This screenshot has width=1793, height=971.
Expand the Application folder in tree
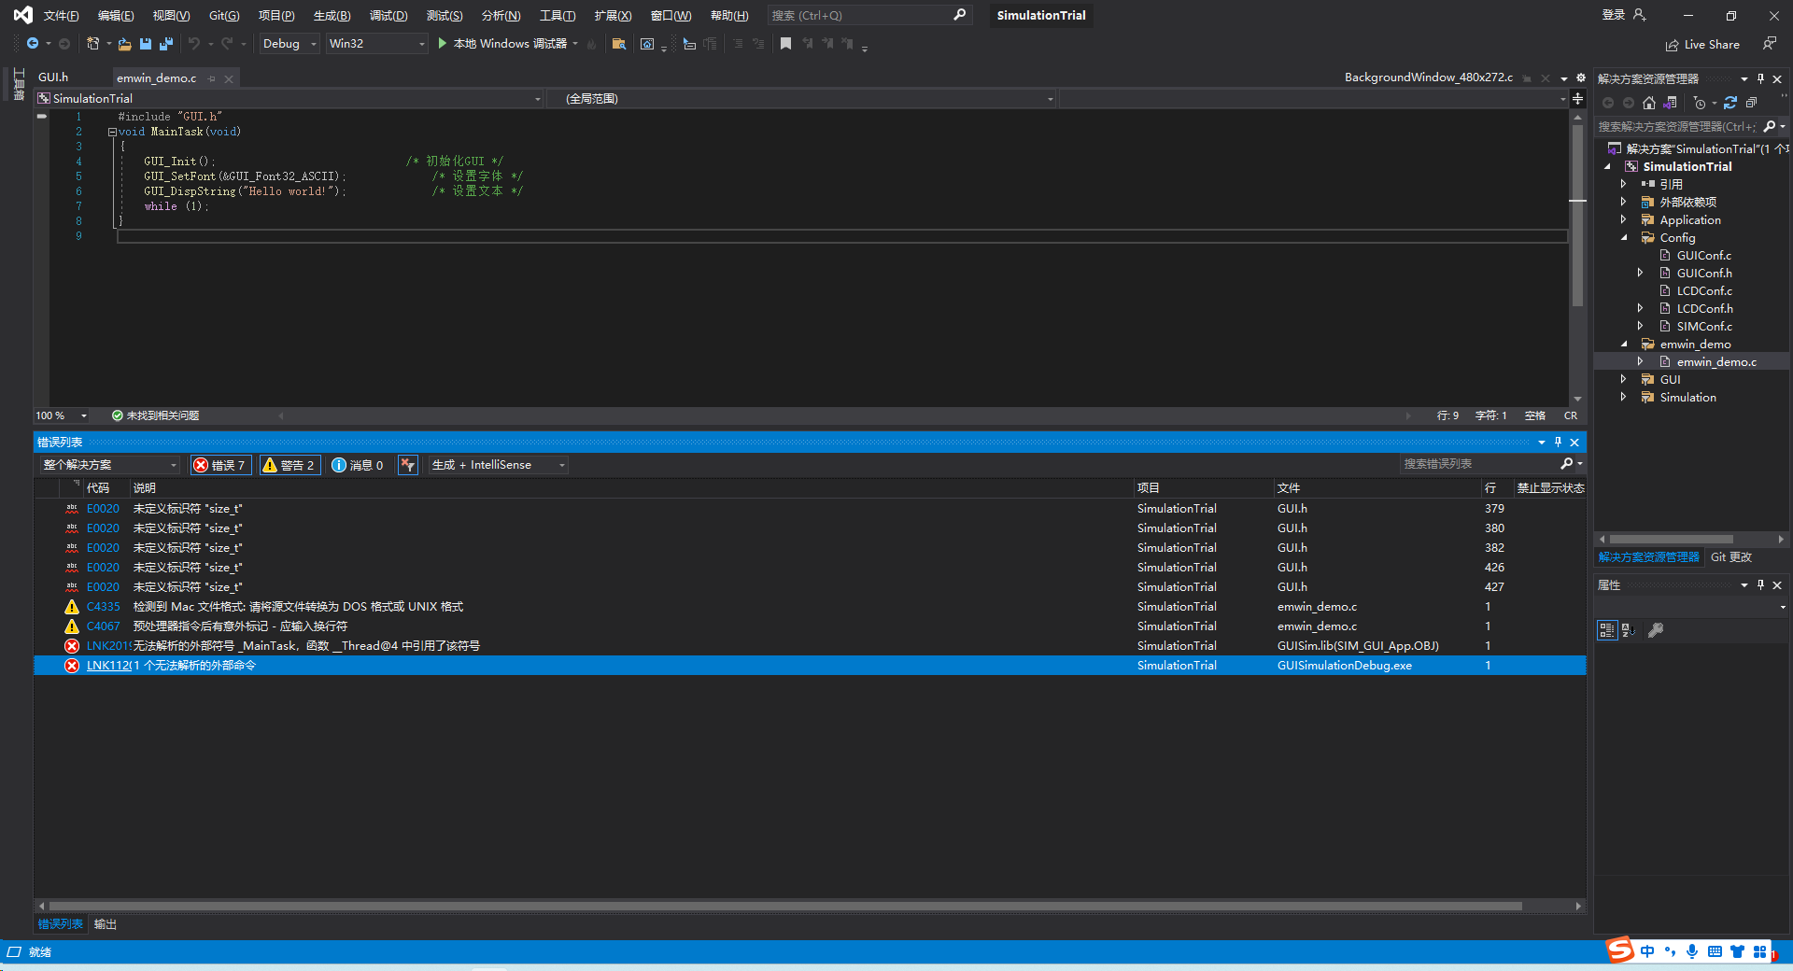tap(1624, 220)
